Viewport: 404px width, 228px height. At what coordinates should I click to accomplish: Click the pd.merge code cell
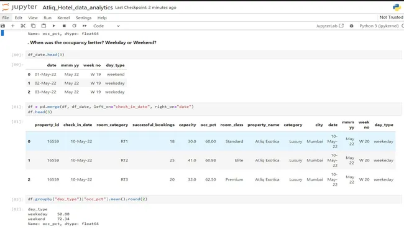[213, 109]
